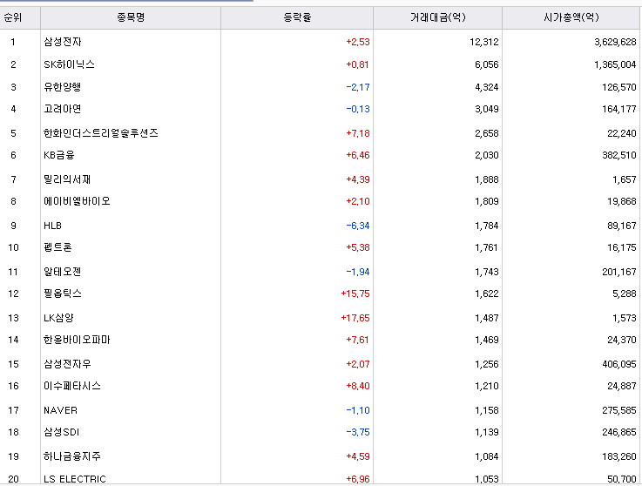Click market cap 246,865
This screenshot has height=486, width=642.
[619, 432]
